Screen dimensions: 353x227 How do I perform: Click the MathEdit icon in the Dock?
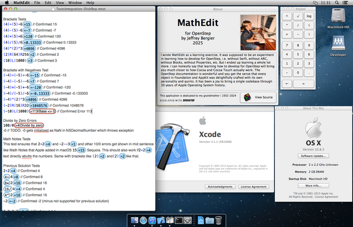pos(152,221)
